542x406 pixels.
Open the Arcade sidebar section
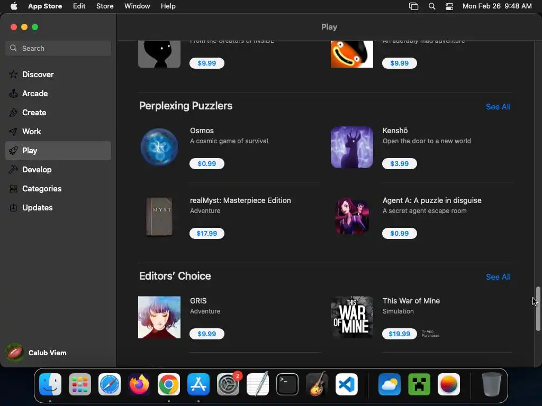click(x=58, y=93)
